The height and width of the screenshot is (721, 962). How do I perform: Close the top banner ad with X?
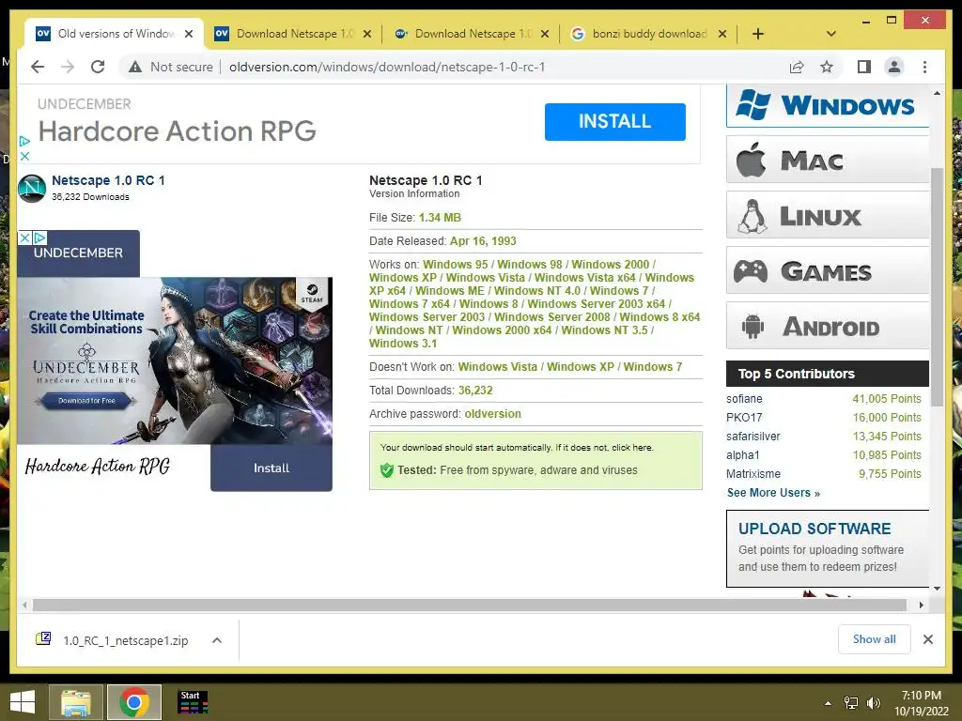(x=24, y=157)
